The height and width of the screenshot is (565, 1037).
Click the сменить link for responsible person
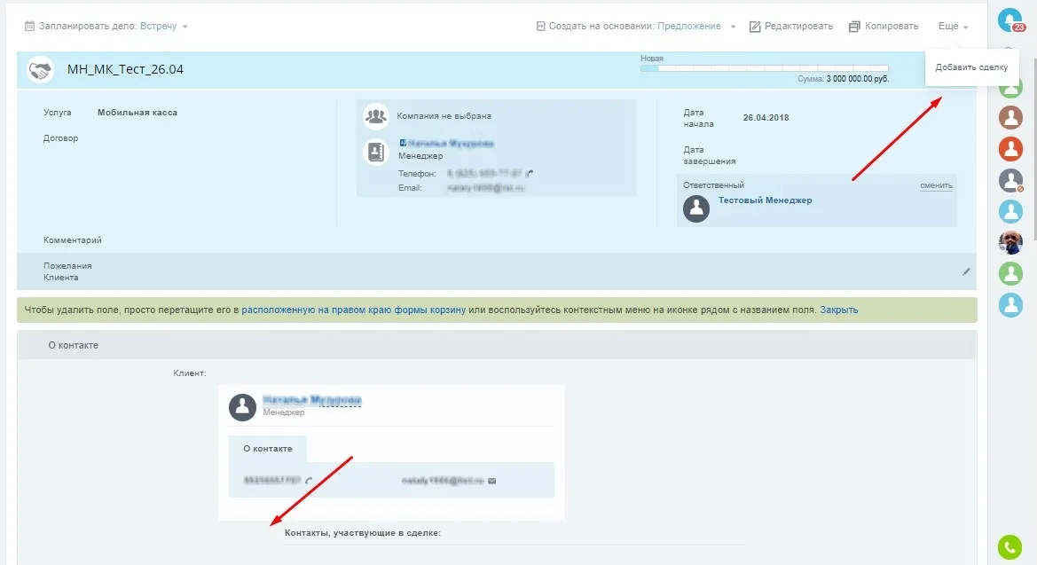pos(936,185)
